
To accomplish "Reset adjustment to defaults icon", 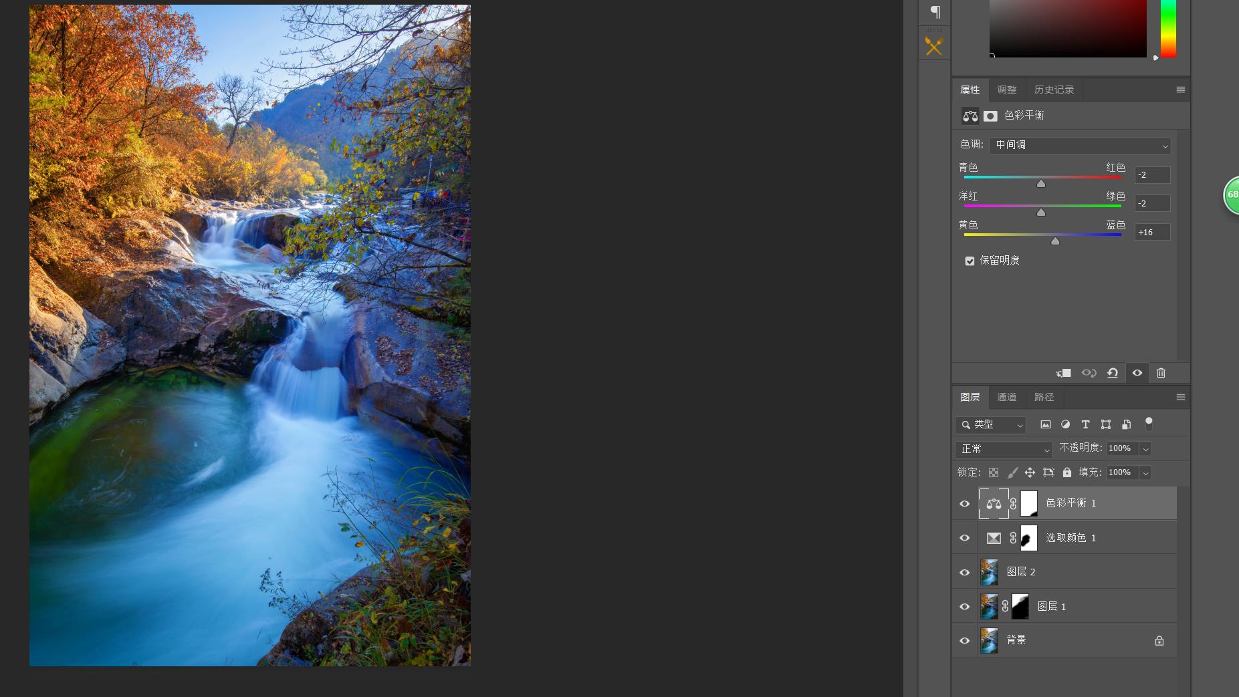I will click(x=1113, y=373).
